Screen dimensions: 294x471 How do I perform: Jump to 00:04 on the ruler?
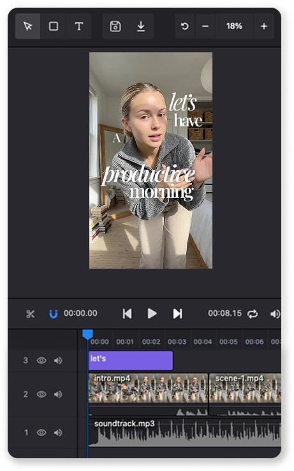(x=203, y=341)
